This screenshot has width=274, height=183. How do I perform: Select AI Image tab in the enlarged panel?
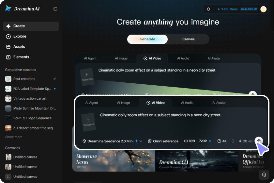pyautogui.click(x=123, y=103)
